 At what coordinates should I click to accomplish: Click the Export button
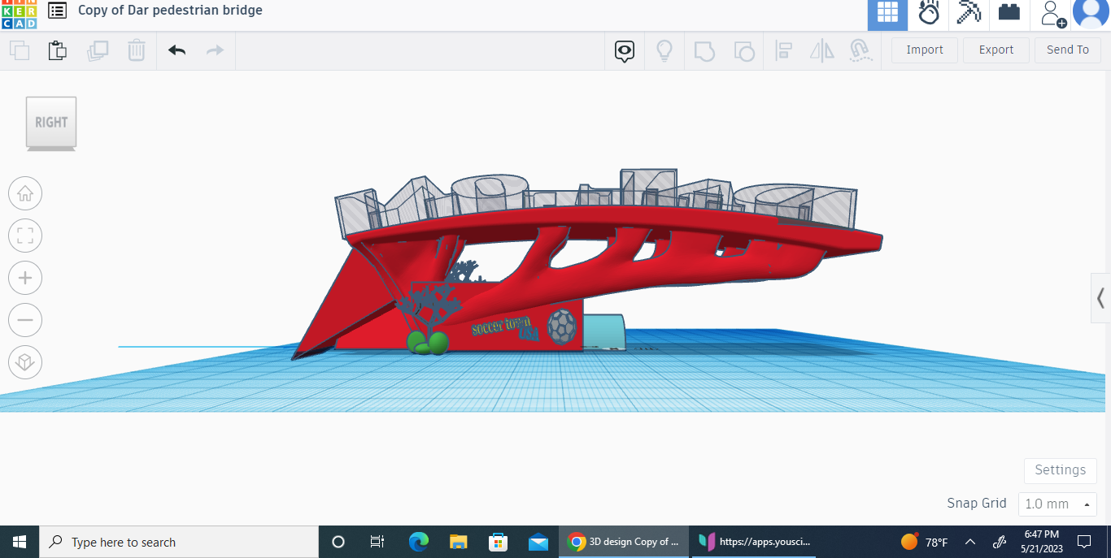(x=996, y=50)
